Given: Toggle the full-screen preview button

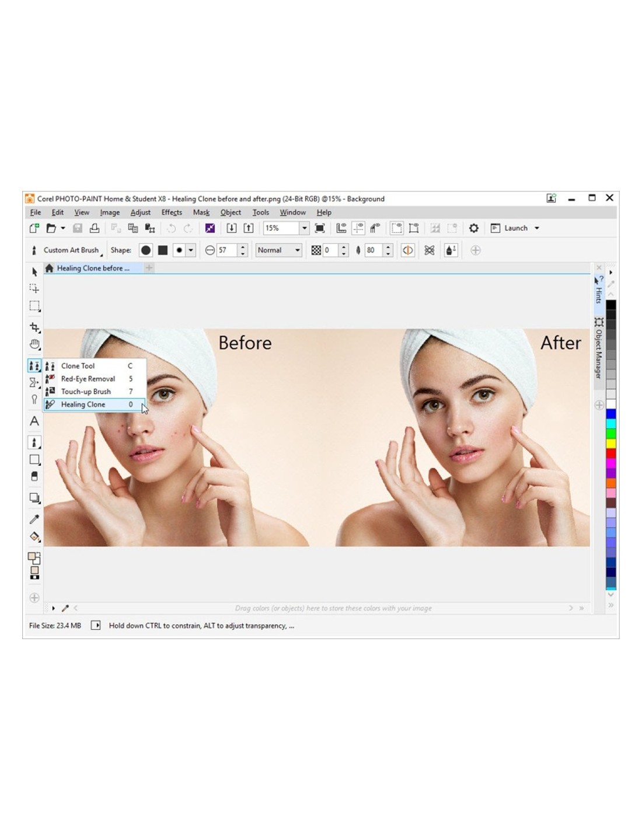Looking at the screenshot, I should coord(320,228).
